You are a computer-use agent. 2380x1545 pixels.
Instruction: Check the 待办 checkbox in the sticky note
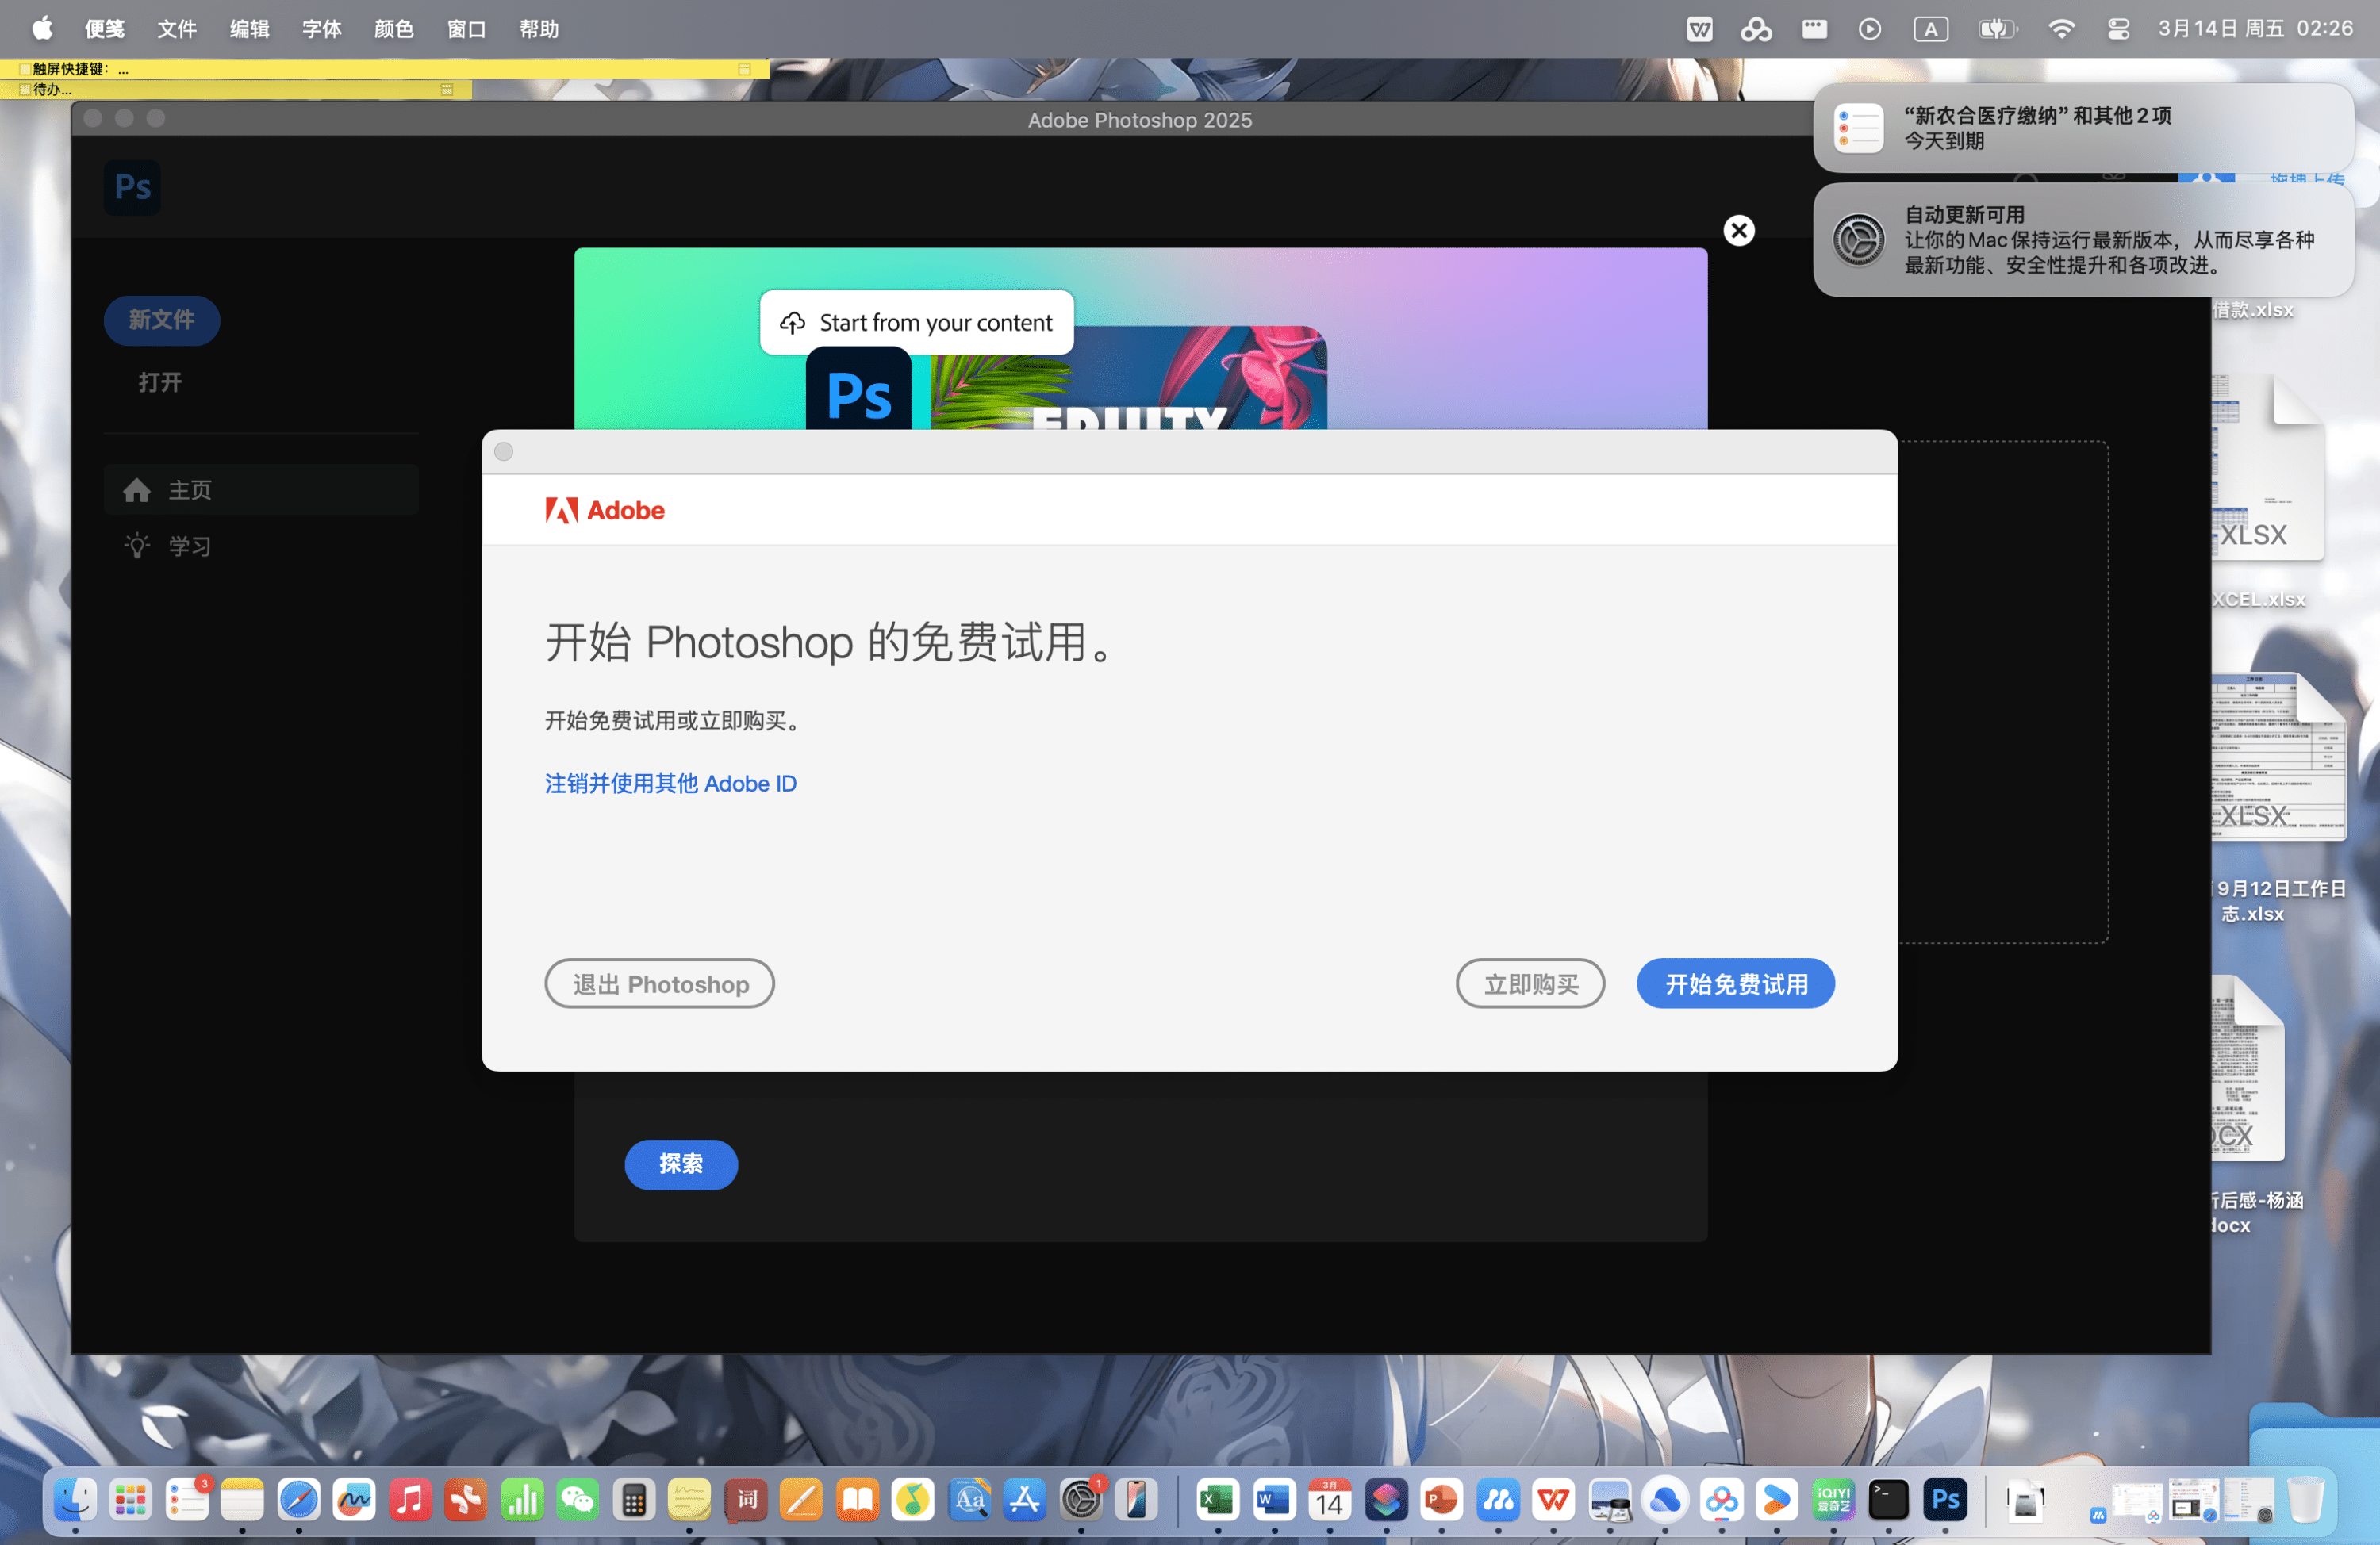coord(25,89)
